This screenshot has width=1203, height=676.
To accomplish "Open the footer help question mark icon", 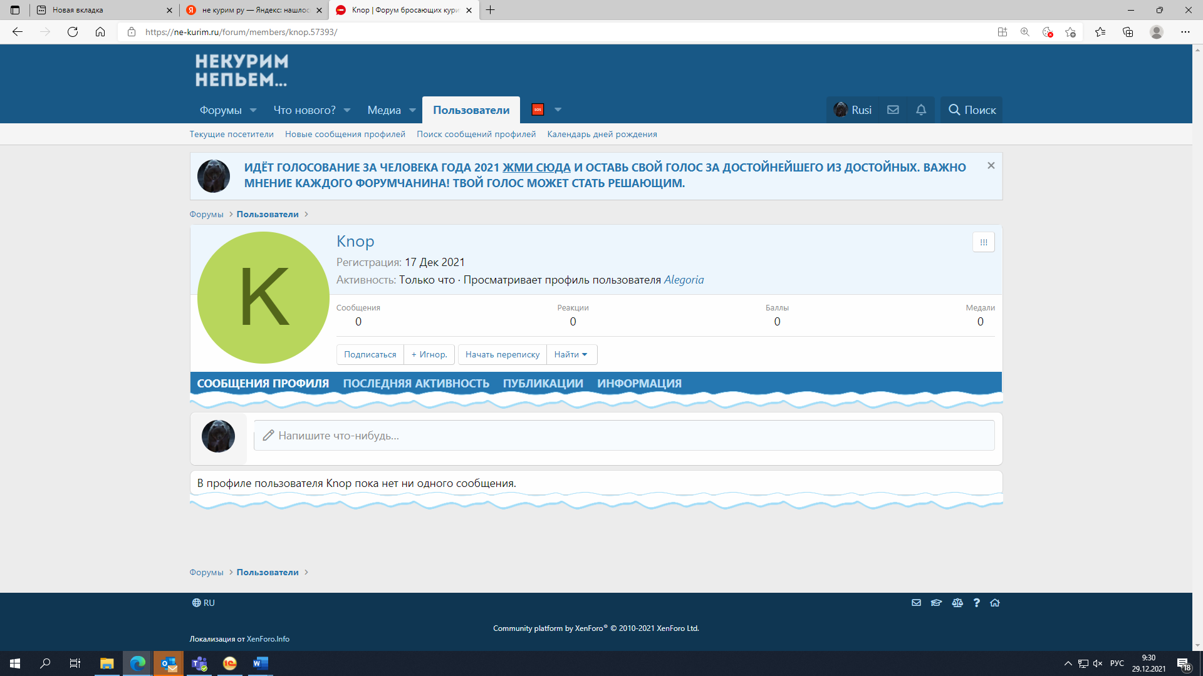I will [976, 603].
